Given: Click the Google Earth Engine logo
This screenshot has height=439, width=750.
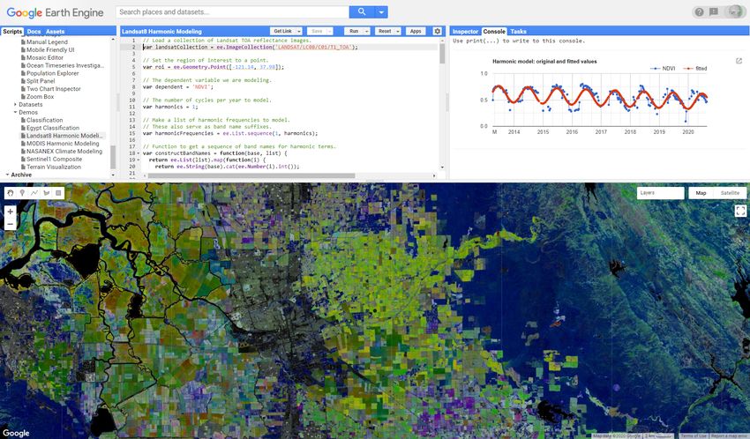Looking at the screenshot, I should (x=55, y=12).
